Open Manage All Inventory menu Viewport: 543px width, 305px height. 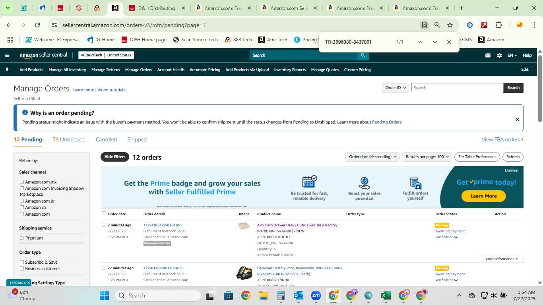(67, 69)
